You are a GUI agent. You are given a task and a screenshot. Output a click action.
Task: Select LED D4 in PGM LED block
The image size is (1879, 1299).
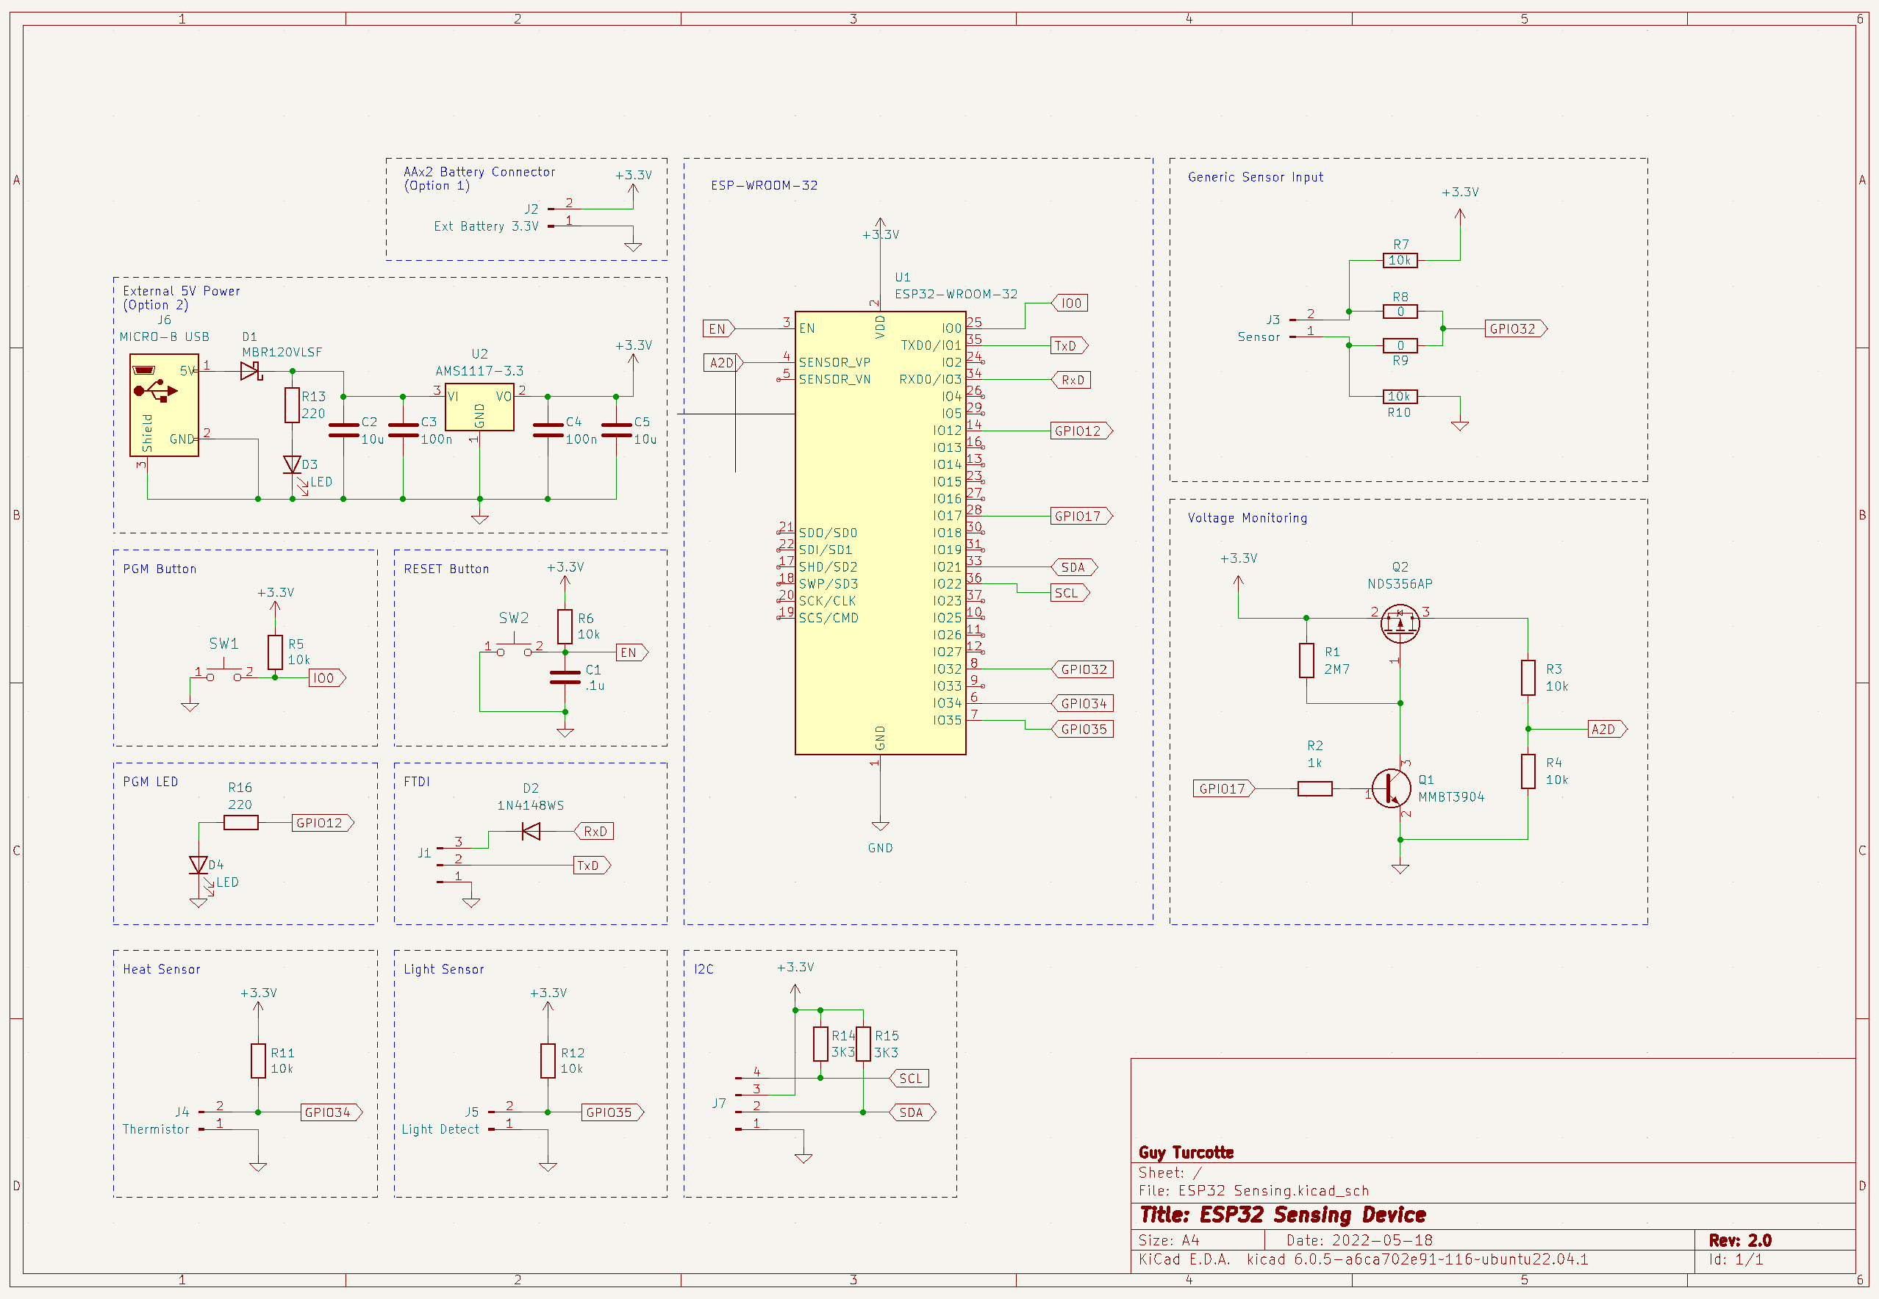coord(198,866)
